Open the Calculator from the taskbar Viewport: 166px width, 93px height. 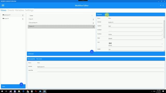(32, 91)
